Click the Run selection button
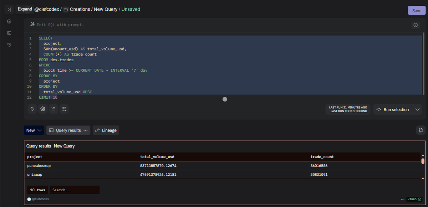 [393, 110]
